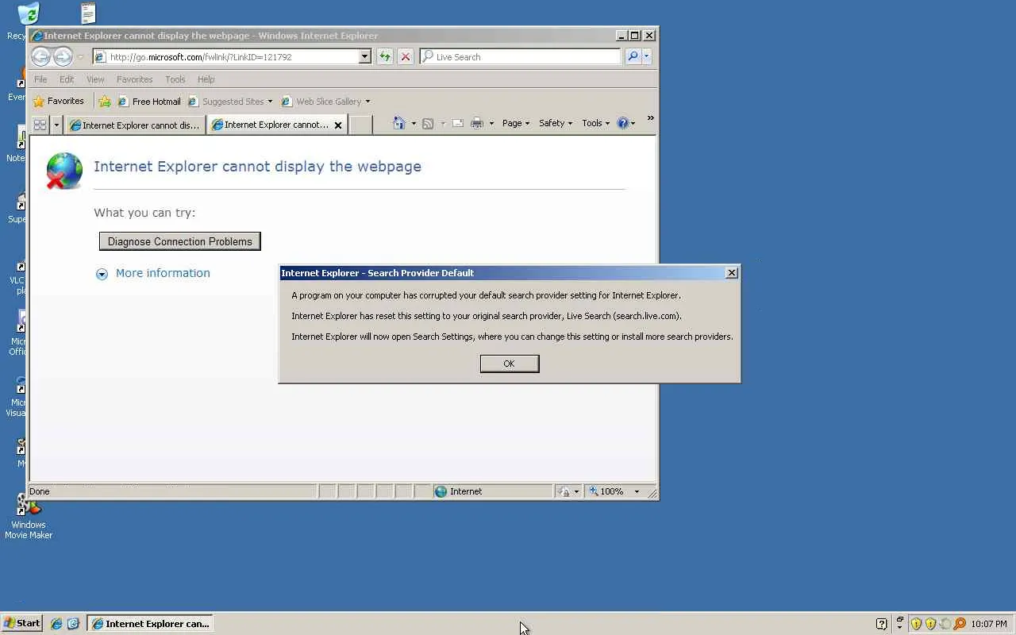1016x635 pixels.
Task: Click the taskbar clock showing 10:07 PM
Action: pyautogui.click(x=989, y=624)
